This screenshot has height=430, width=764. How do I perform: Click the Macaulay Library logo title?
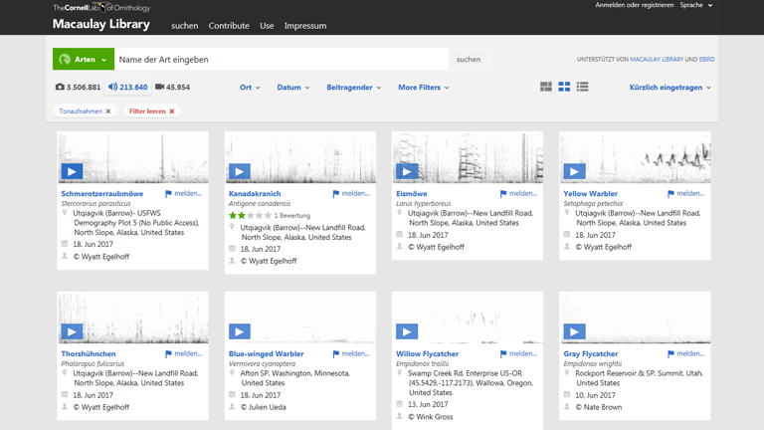point(101,24)
